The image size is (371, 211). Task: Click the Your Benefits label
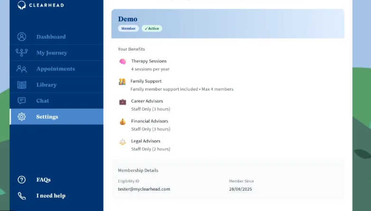coord(131,49)
